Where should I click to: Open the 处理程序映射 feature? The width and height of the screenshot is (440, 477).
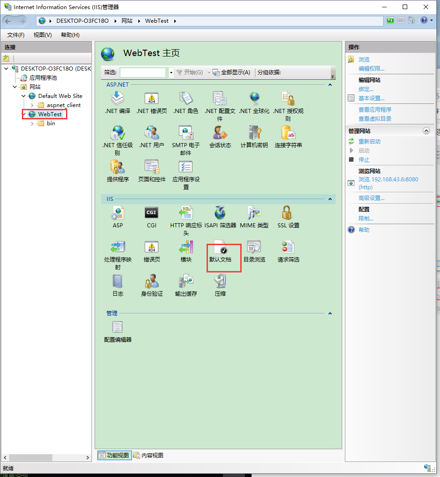click(117, 255)
